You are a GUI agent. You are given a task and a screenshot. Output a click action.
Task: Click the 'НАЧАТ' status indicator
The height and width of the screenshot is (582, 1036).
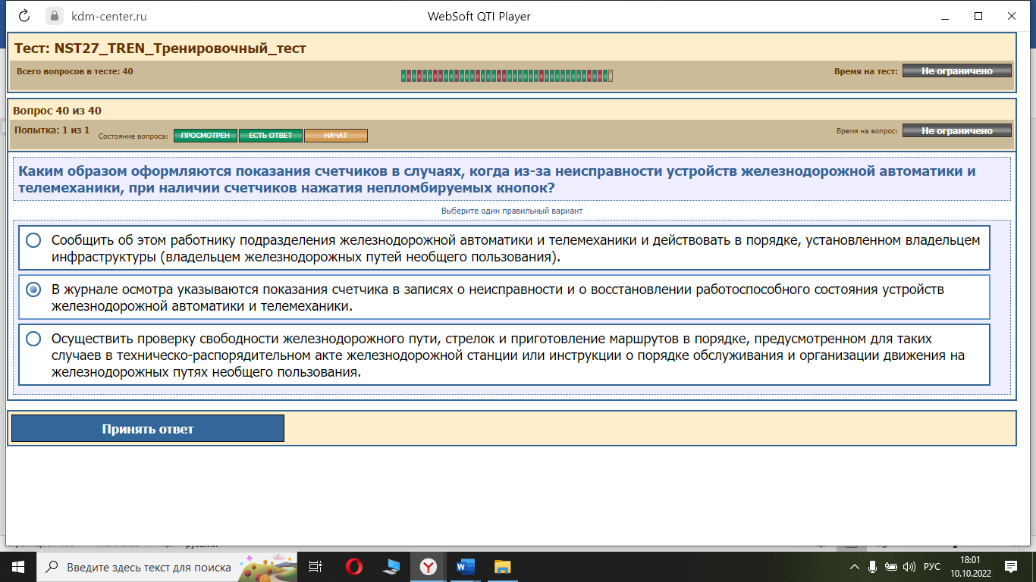tap(336, 136)
